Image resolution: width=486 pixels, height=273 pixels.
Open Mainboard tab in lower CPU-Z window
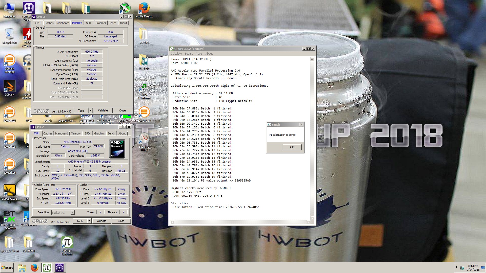pyautogui.click(x=62, y=133)
